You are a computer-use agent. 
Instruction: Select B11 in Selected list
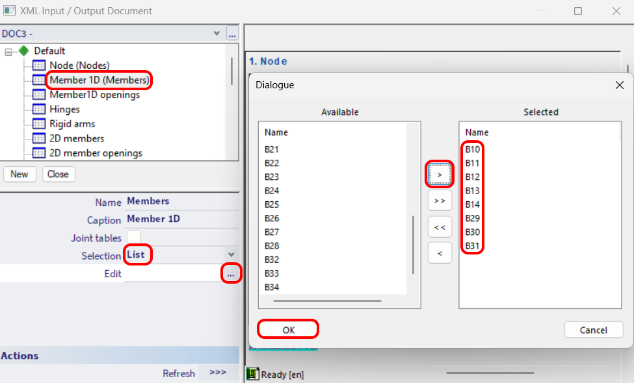point(472,163)
